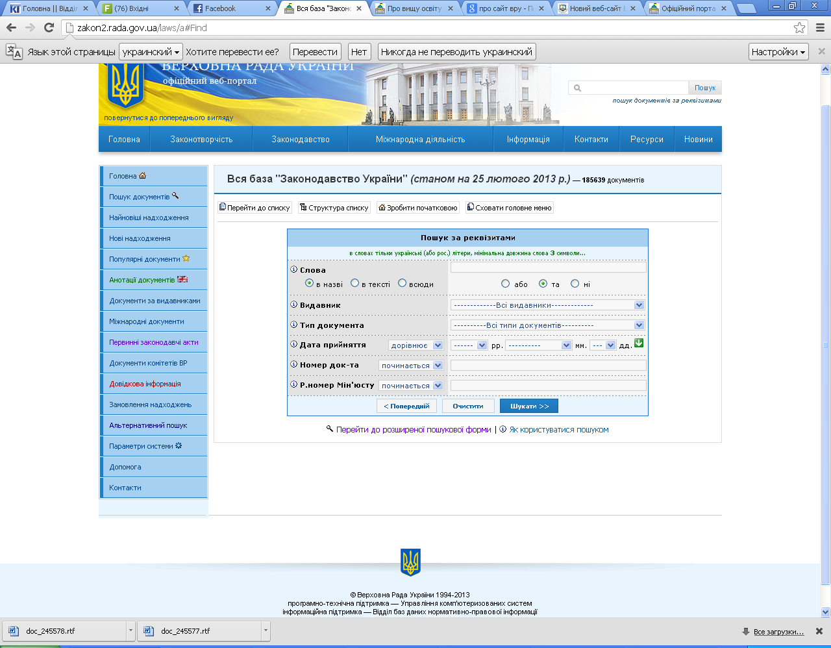Image resolution: width=831 pixels, height=648 pixels.
Task: Click the page vertical scrollbar
Action: coord(826,344)
